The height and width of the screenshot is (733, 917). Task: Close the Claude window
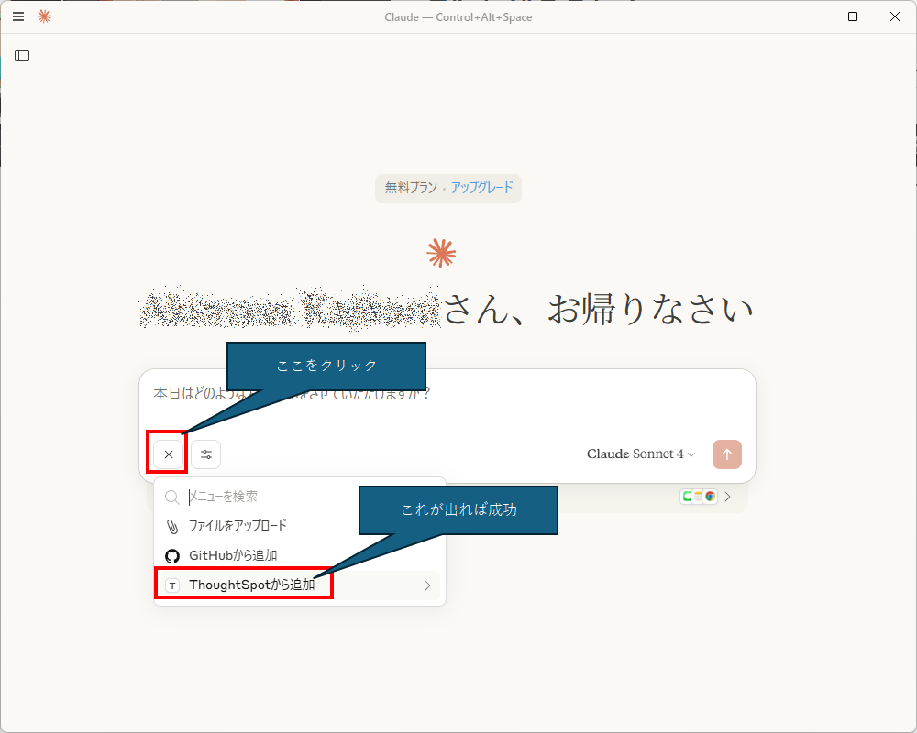pos(895,16)
